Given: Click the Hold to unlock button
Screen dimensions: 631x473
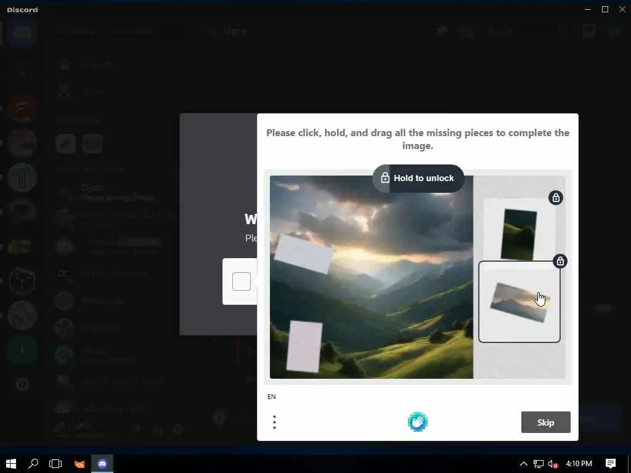Looking at the screenshot, I should [418, 178].
